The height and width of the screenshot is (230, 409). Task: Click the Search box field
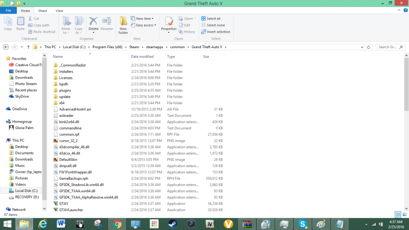[391, 47]
